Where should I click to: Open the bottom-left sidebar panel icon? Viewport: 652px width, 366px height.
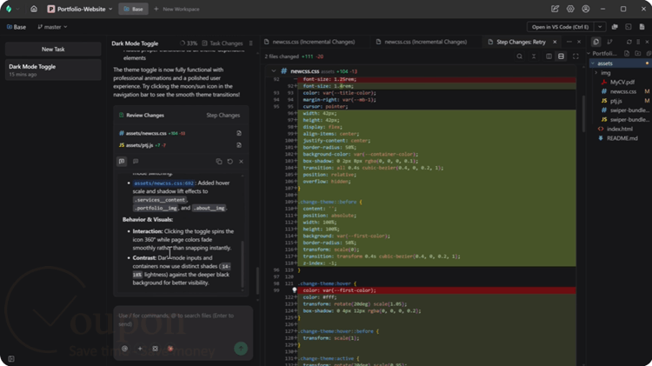coord(11,358)
